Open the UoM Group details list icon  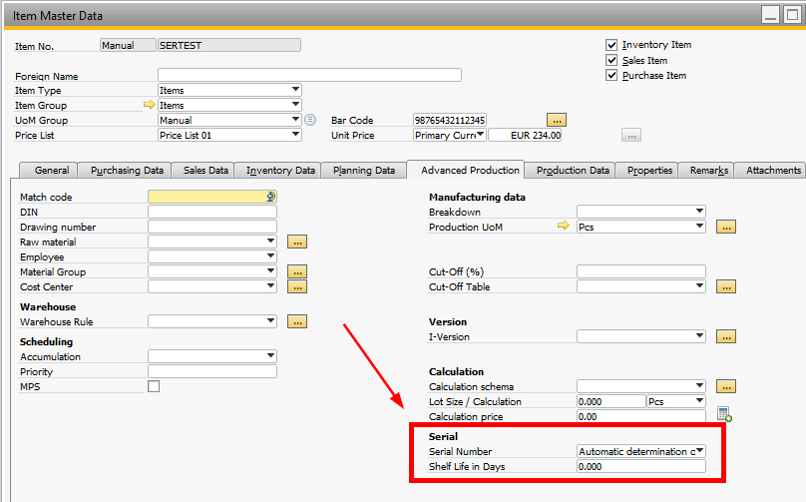point(310,120)
